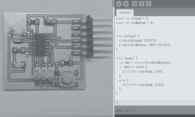Create a new sketch with New icon

point(134,4)
